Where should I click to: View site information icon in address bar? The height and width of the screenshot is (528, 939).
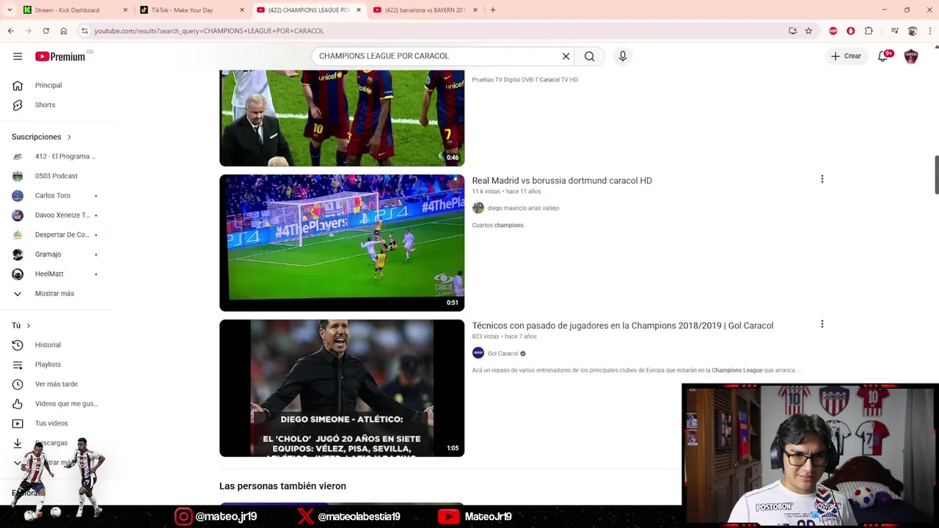[x=85, y=31]
